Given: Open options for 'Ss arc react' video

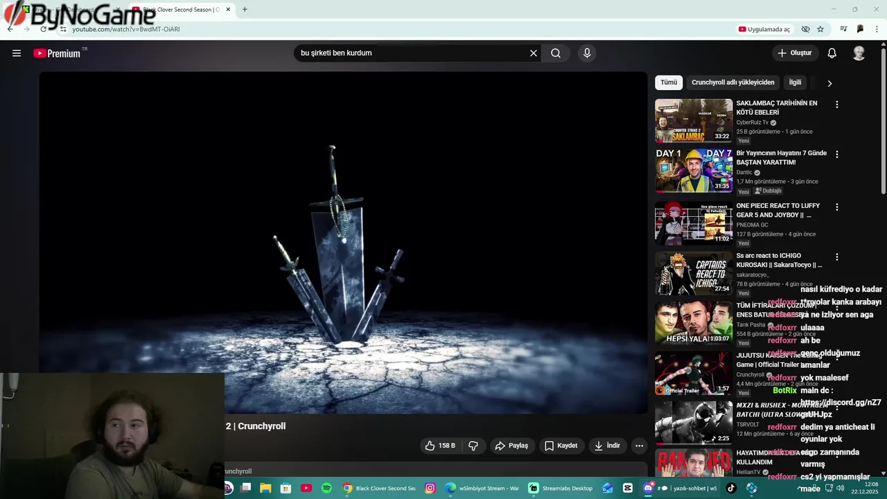Looking at the screenshot, I should click(836, 257).
